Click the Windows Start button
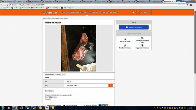The width and height of the screenshot is (196, 110). coord(3,108)
